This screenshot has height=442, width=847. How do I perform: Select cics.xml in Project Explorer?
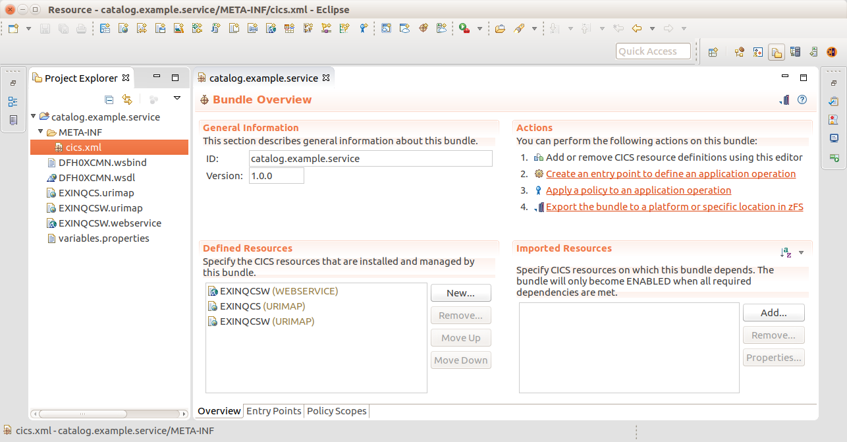pos(109,148)
